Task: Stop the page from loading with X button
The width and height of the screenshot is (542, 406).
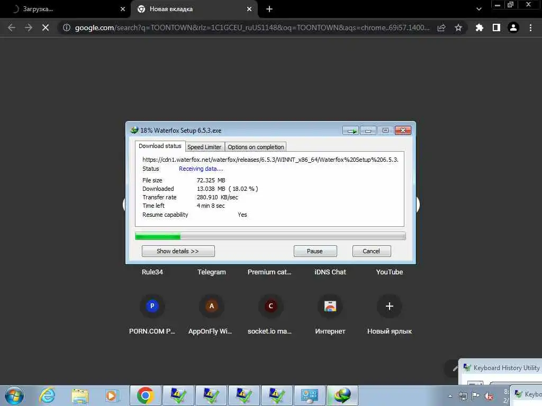Action: (46, 27)
